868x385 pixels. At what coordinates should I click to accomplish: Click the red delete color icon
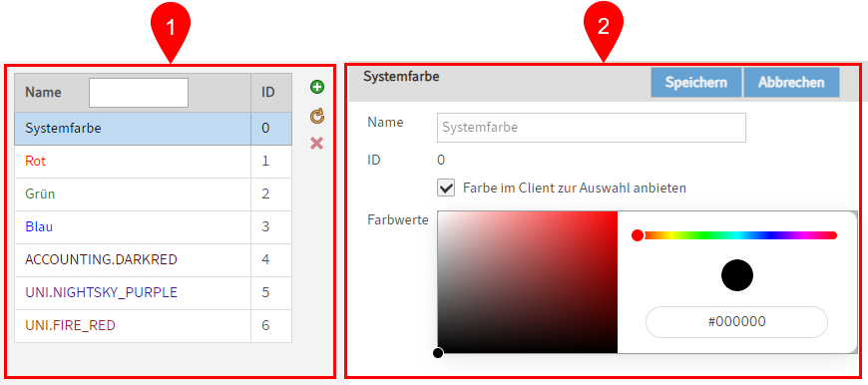[316, 144]
